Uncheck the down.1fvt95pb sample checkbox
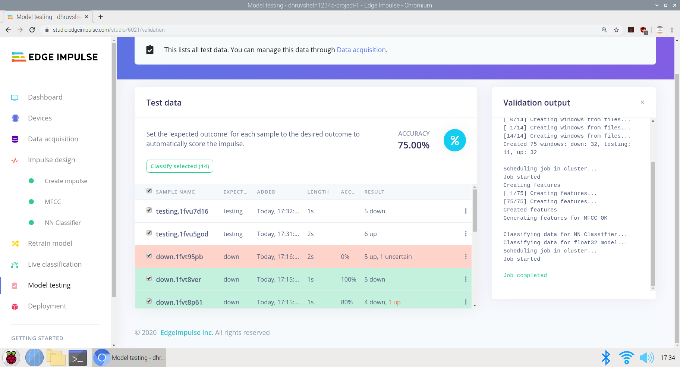 149,256
